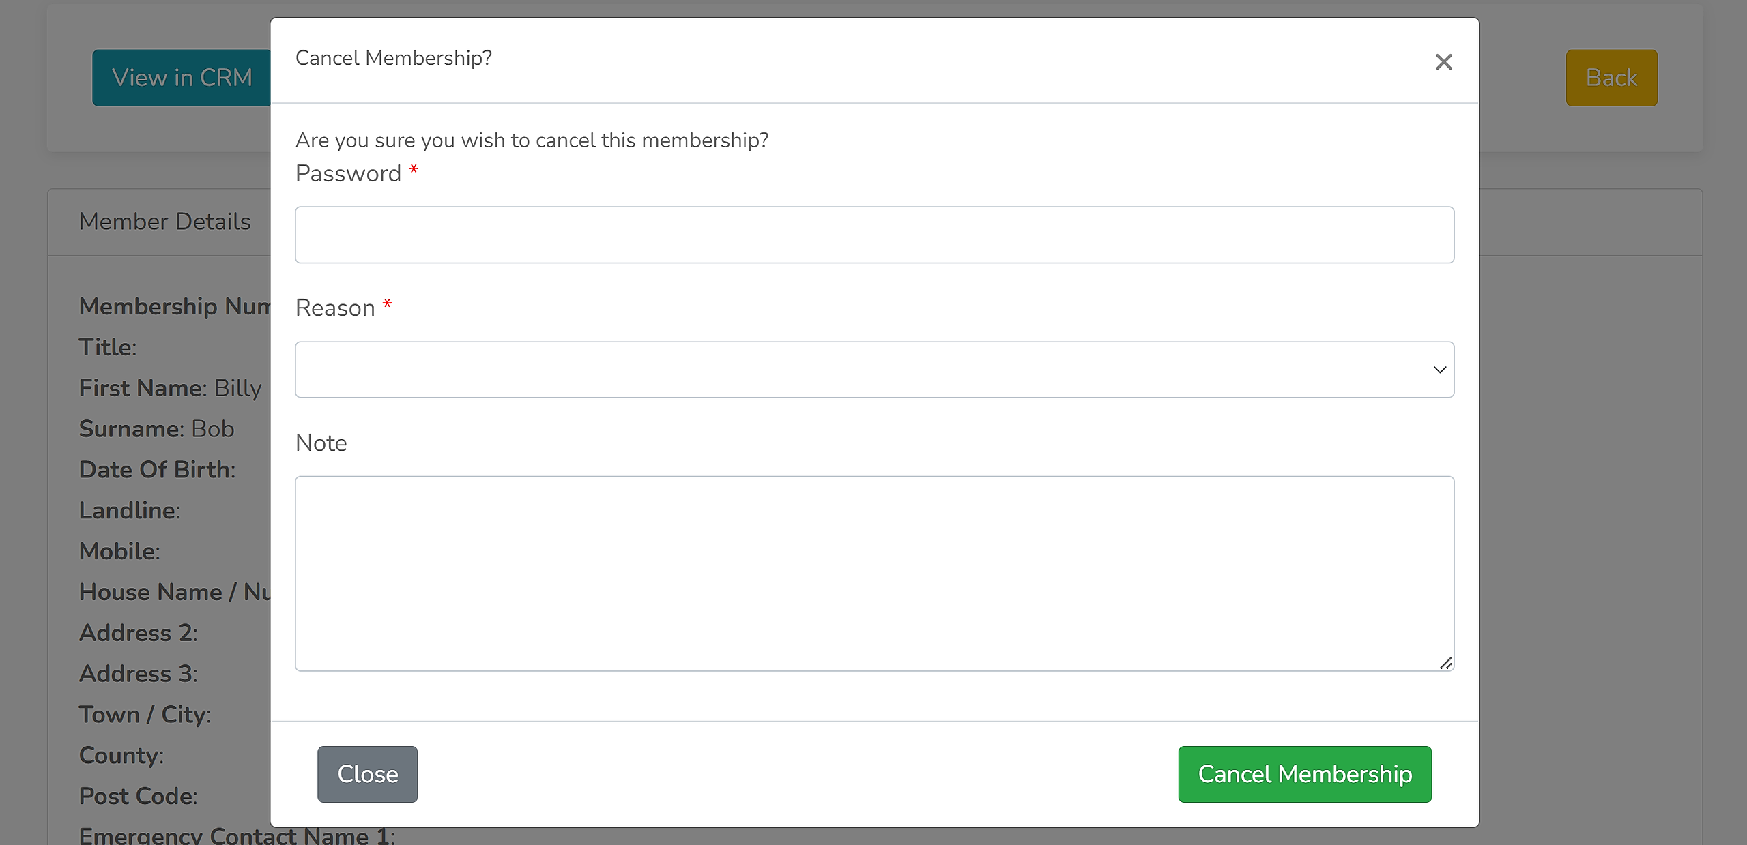Click inside the Note text area

874,574
